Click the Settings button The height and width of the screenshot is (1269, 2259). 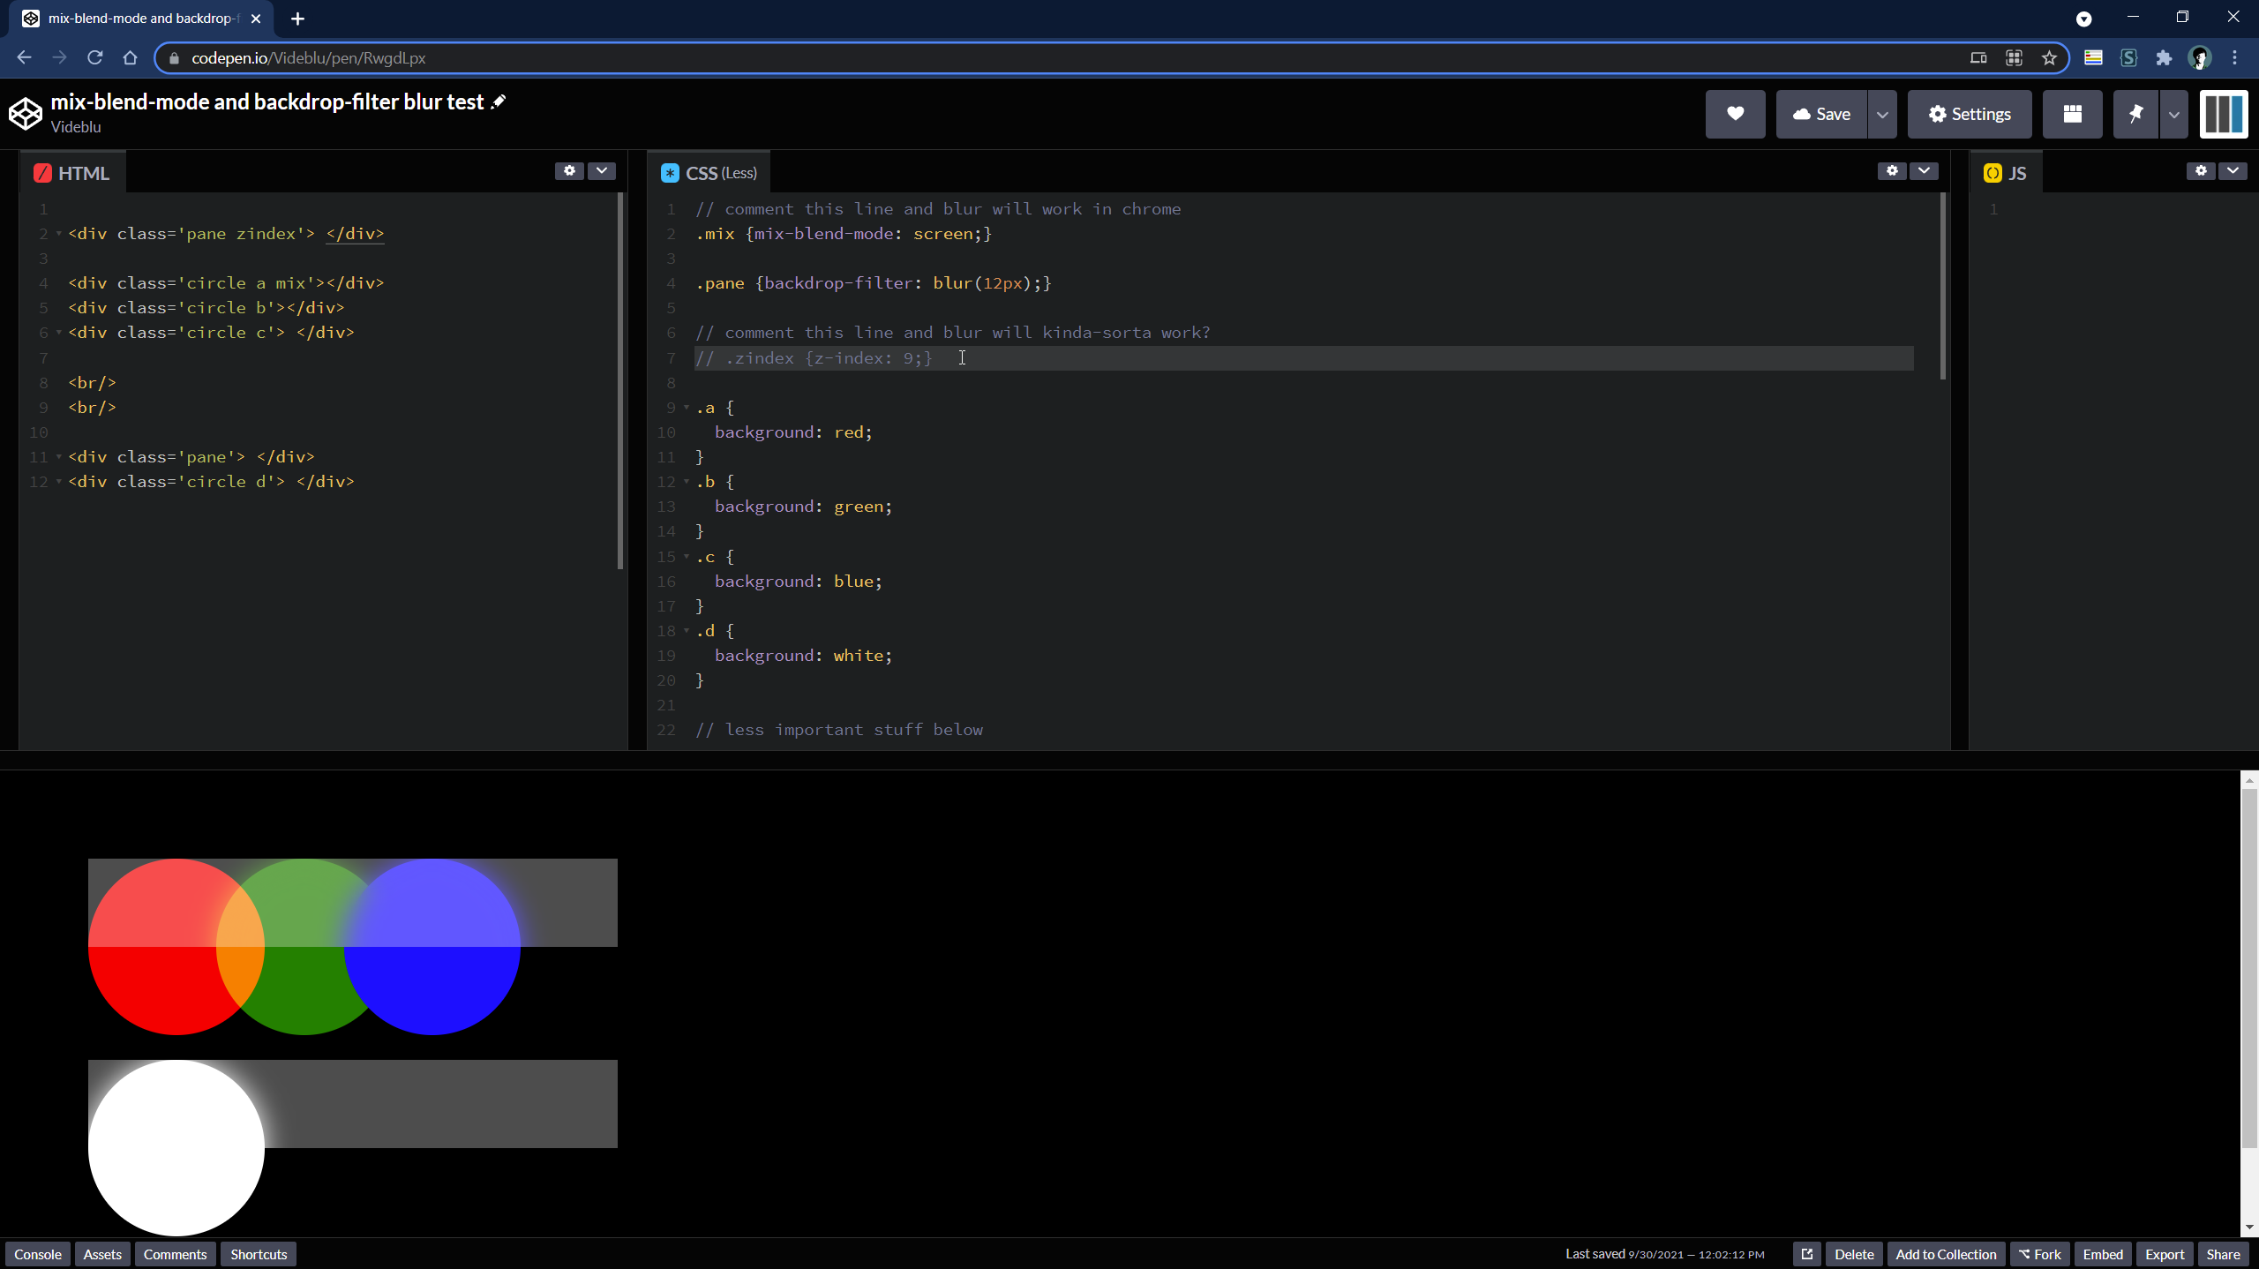(x=1970, y=114)
